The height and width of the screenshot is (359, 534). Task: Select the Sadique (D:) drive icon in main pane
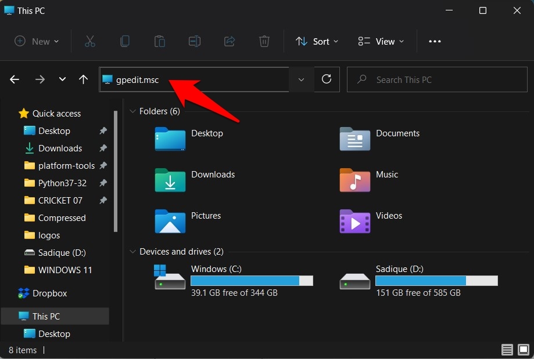point(355,281)
